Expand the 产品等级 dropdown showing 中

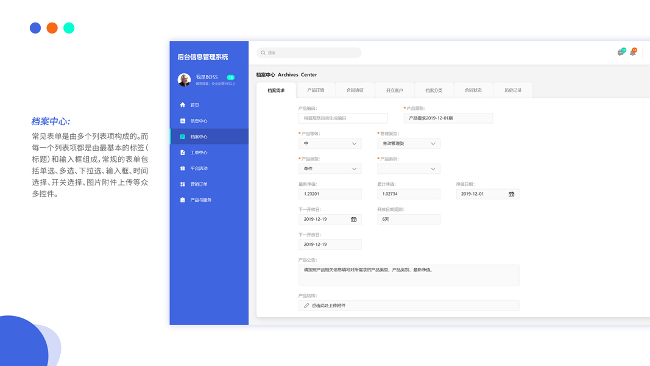click(330, 143)
